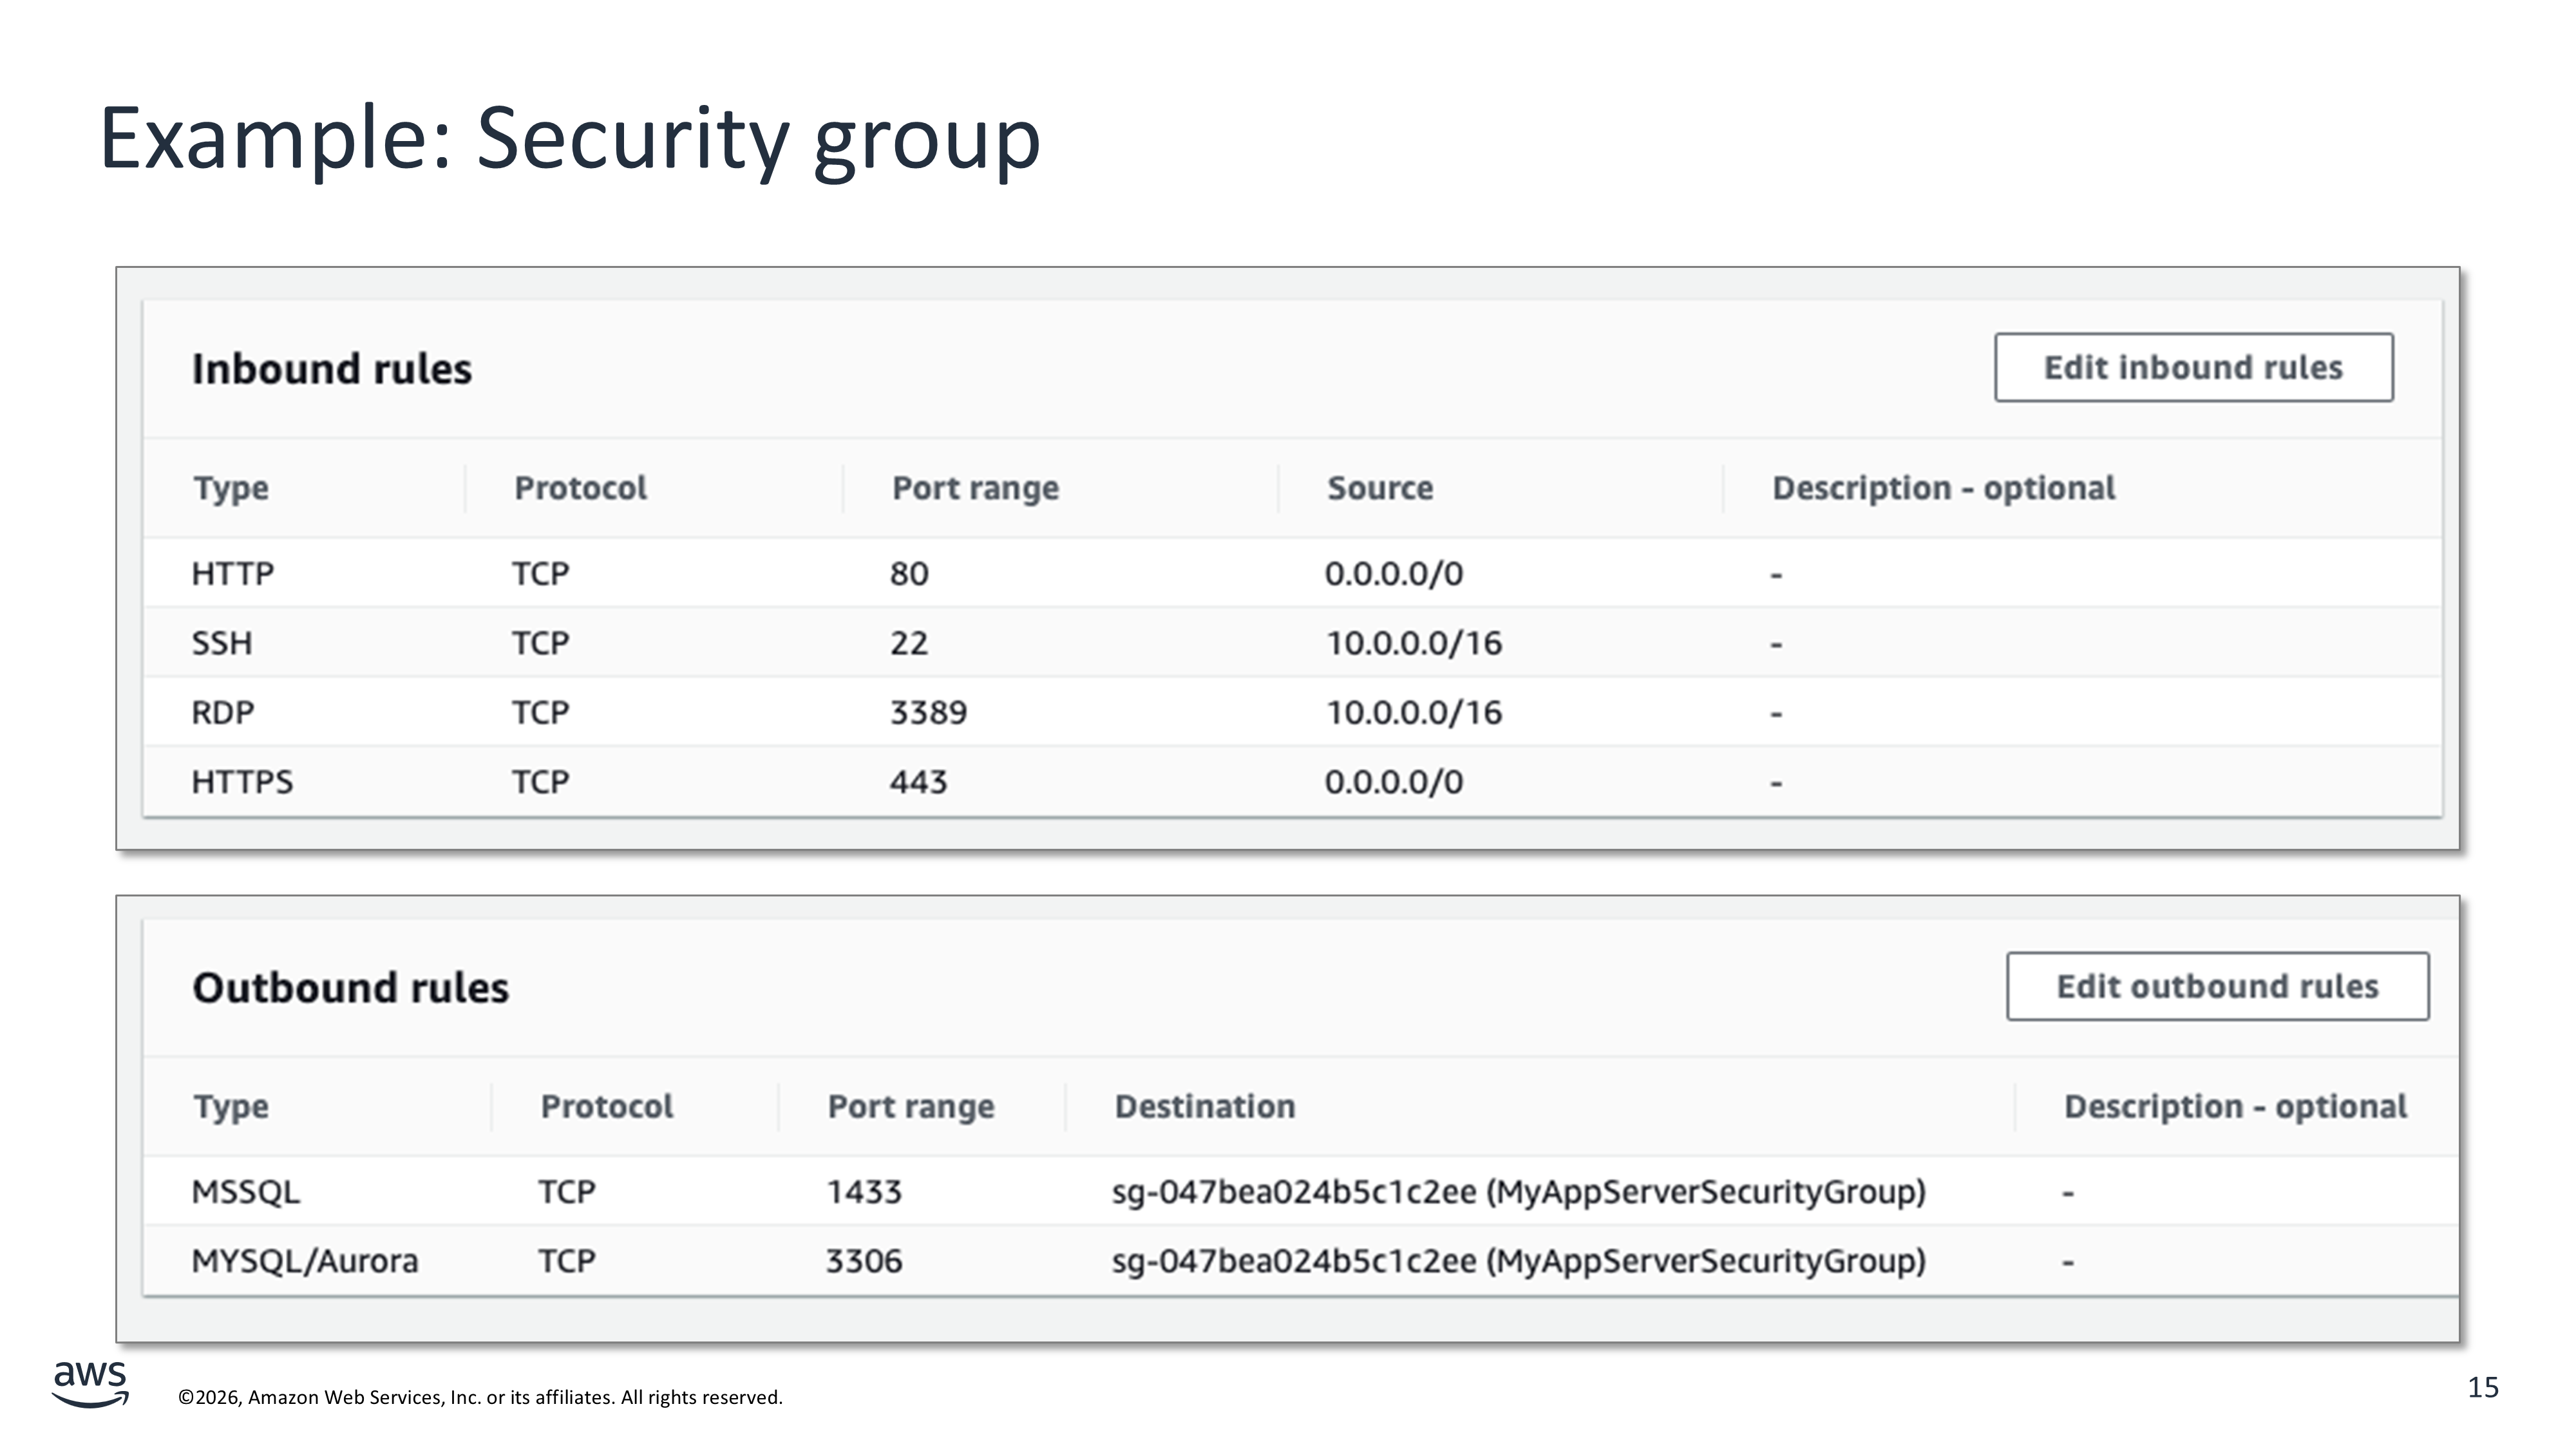The width and height of the screenshot is (2576, 1449).
Task: Select the MYSQL/Aurora outbound rule row
Action: [x=305, y=1261]
